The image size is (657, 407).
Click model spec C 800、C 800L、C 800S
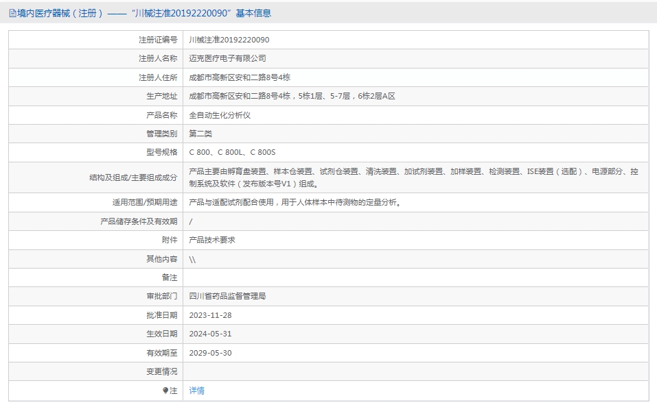click(232, 152)
